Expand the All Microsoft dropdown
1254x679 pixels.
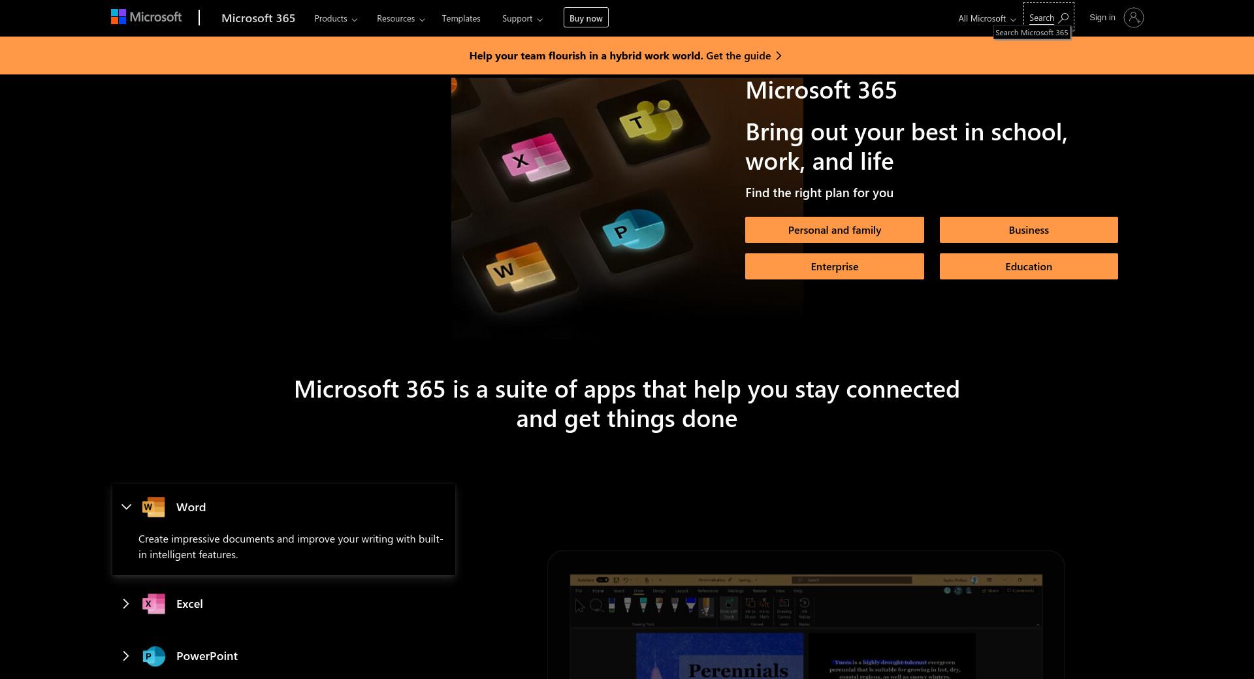point(987,18)
